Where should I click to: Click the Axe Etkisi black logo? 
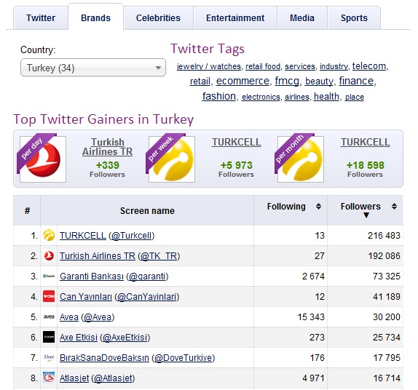tap(49, 338)
